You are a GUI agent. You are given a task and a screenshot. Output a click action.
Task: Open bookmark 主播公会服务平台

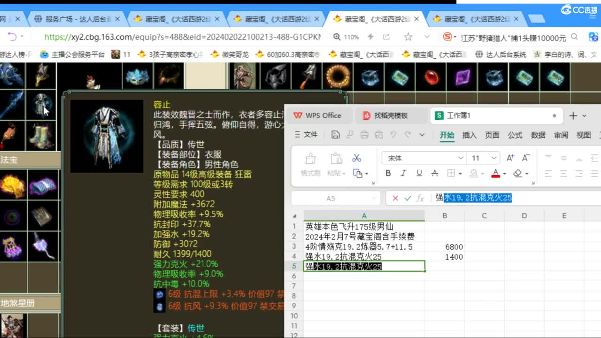click(73, 54)
